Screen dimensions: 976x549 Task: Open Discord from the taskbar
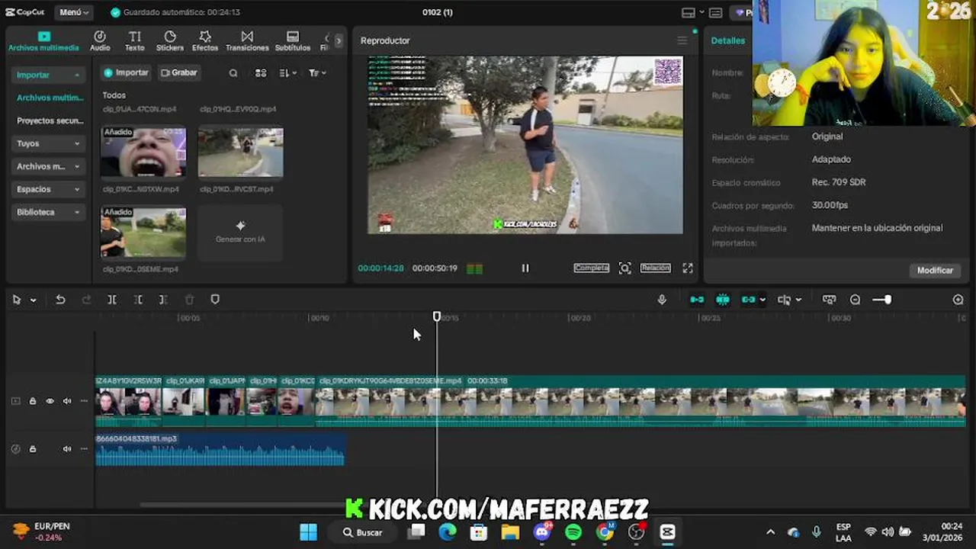pos(542,532)
